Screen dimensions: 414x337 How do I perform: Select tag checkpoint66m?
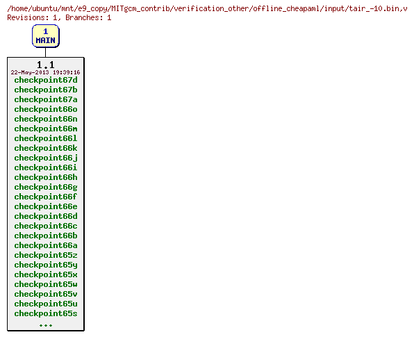[46, 129]
